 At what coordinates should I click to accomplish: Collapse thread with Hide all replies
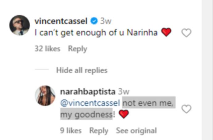81,70
